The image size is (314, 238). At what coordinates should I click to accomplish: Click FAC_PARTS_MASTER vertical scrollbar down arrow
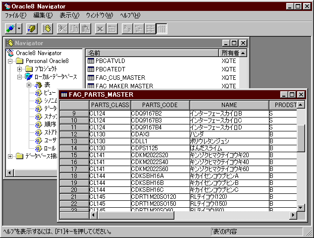coord(301,208)
